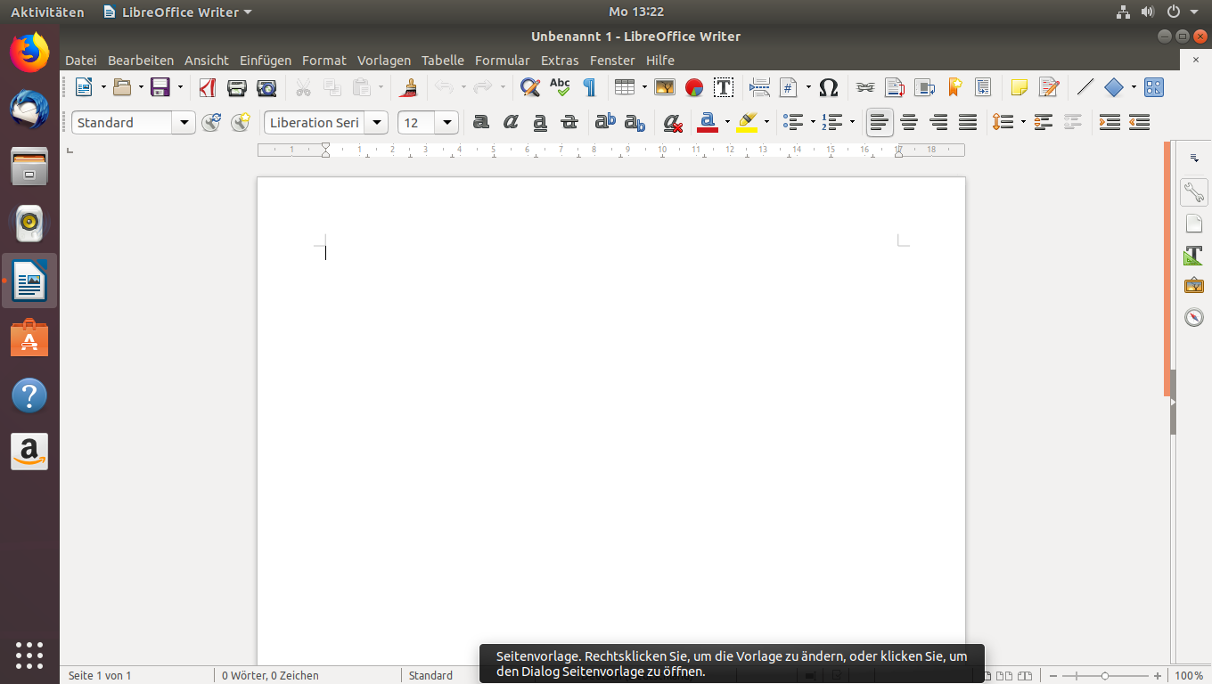1212x684 pixels.
Task: Open Firefox from the dock
Action: click(x=29, y=53)
